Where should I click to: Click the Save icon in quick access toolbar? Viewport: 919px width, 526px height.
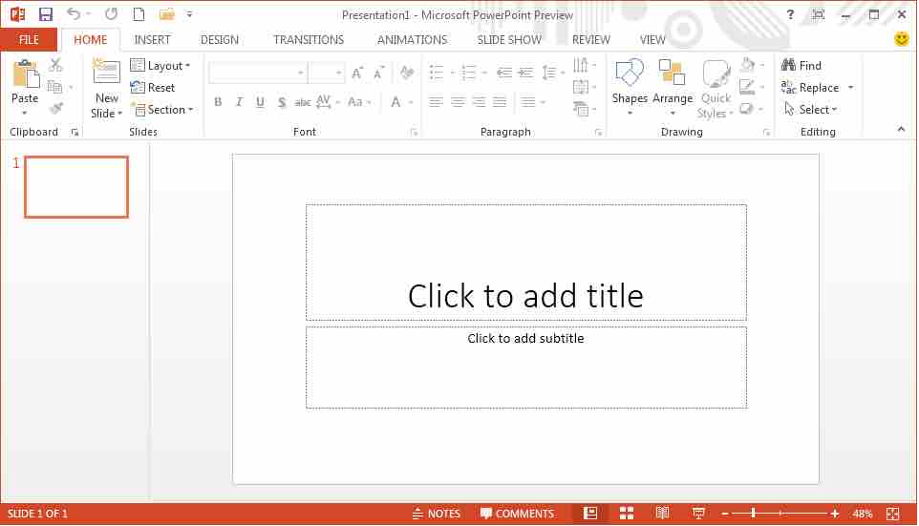click(x=46, y=14)
